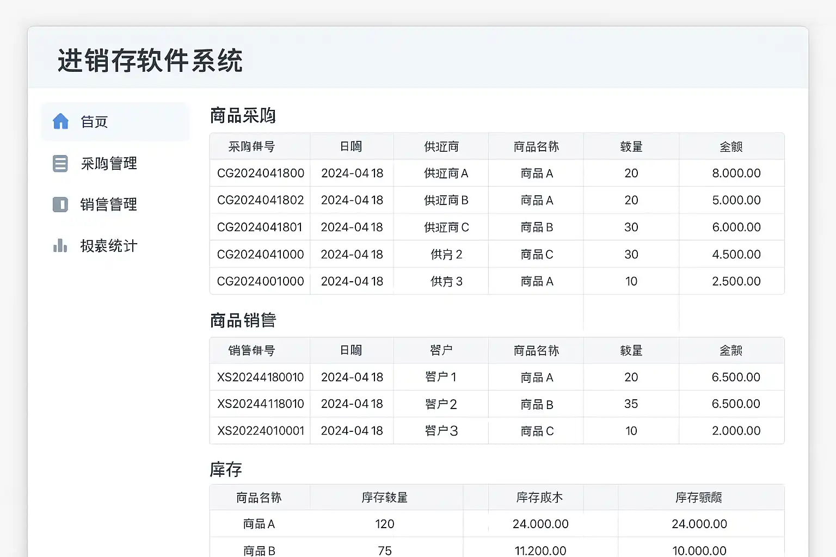Open sales order XS20224010001

(x=260, y=431)
